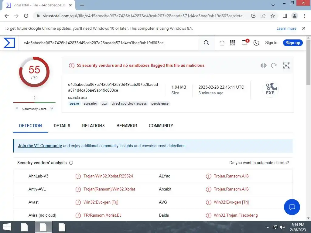Click the Sign up button
311x233 pixels.
(293, 43)
